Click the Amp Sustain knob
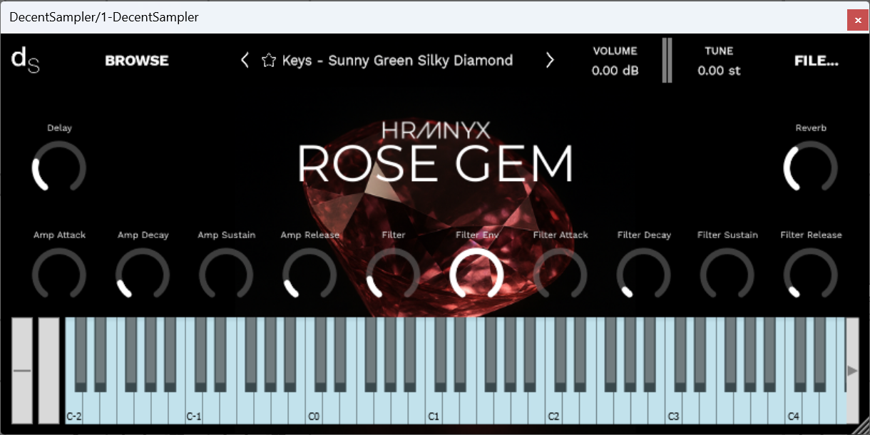870x435 pixels. pyautogui.click(x=226, y=275)
